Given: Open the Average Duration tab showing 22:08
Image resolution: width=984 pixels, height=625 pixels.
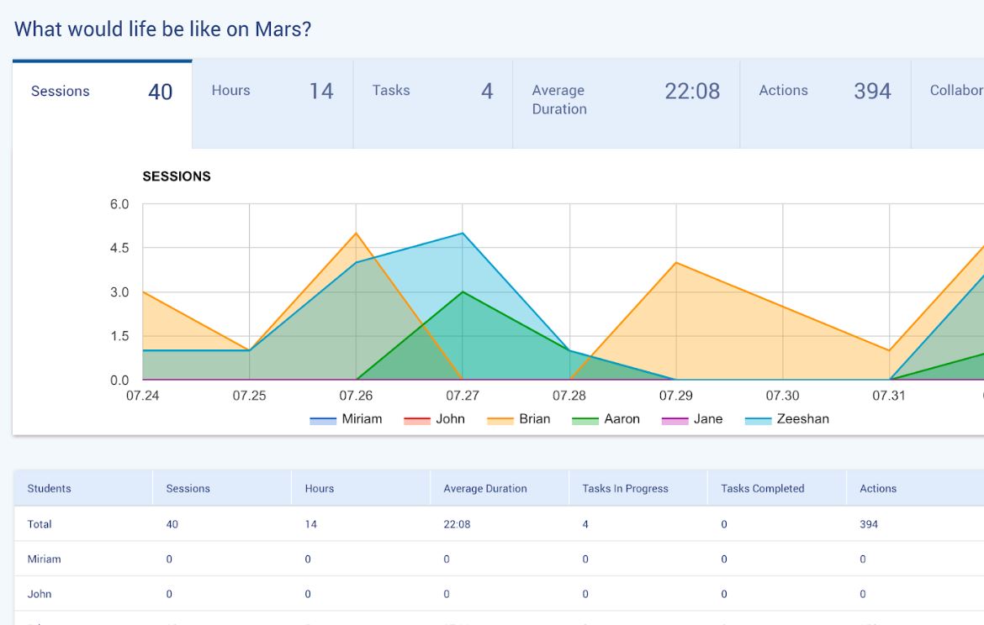Looking at the screenshot, I should coord(626,99).
